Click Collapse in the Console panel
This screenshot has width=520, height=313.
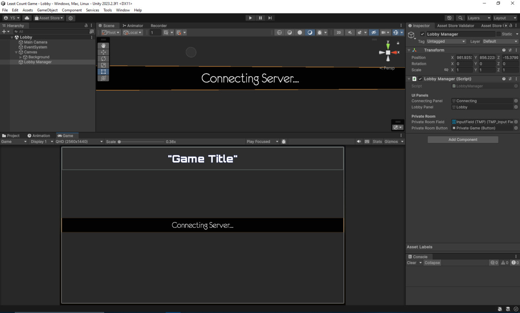[x=432, y=262]
